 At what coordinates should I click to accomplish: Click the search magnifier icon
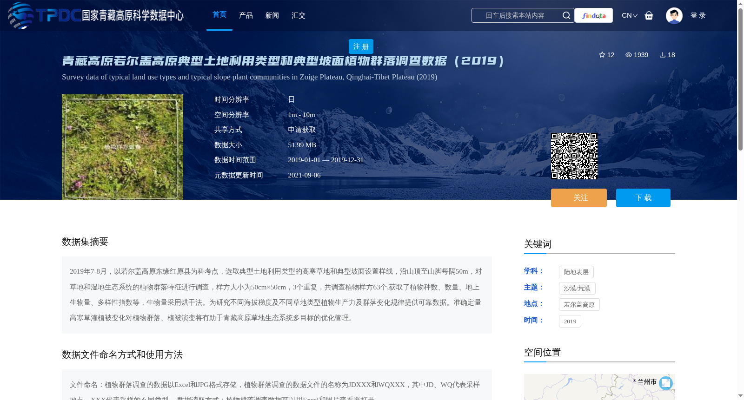click(566, 15)
